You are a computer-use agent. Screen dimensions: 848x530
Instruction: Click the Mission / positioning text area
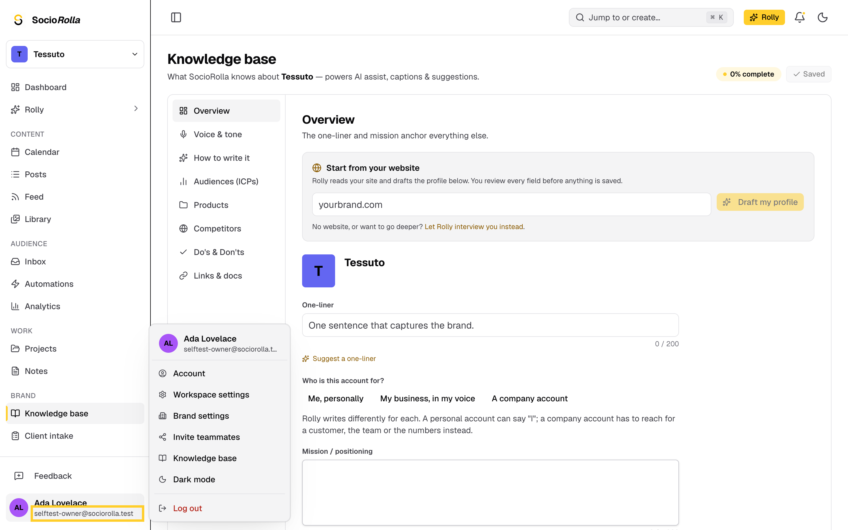pyautogui.click(x=490, y=492)
